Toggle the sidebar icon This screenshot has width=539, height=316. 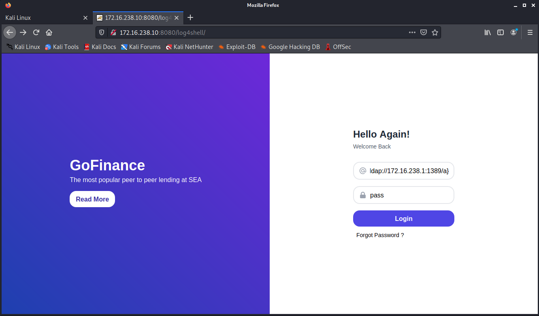[x=501, y=32]
